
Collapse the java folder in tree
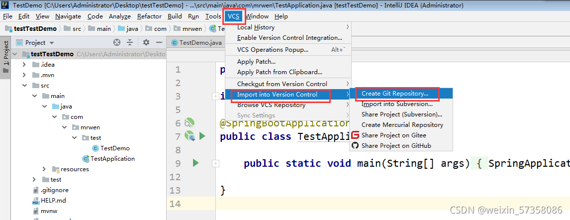44,107
